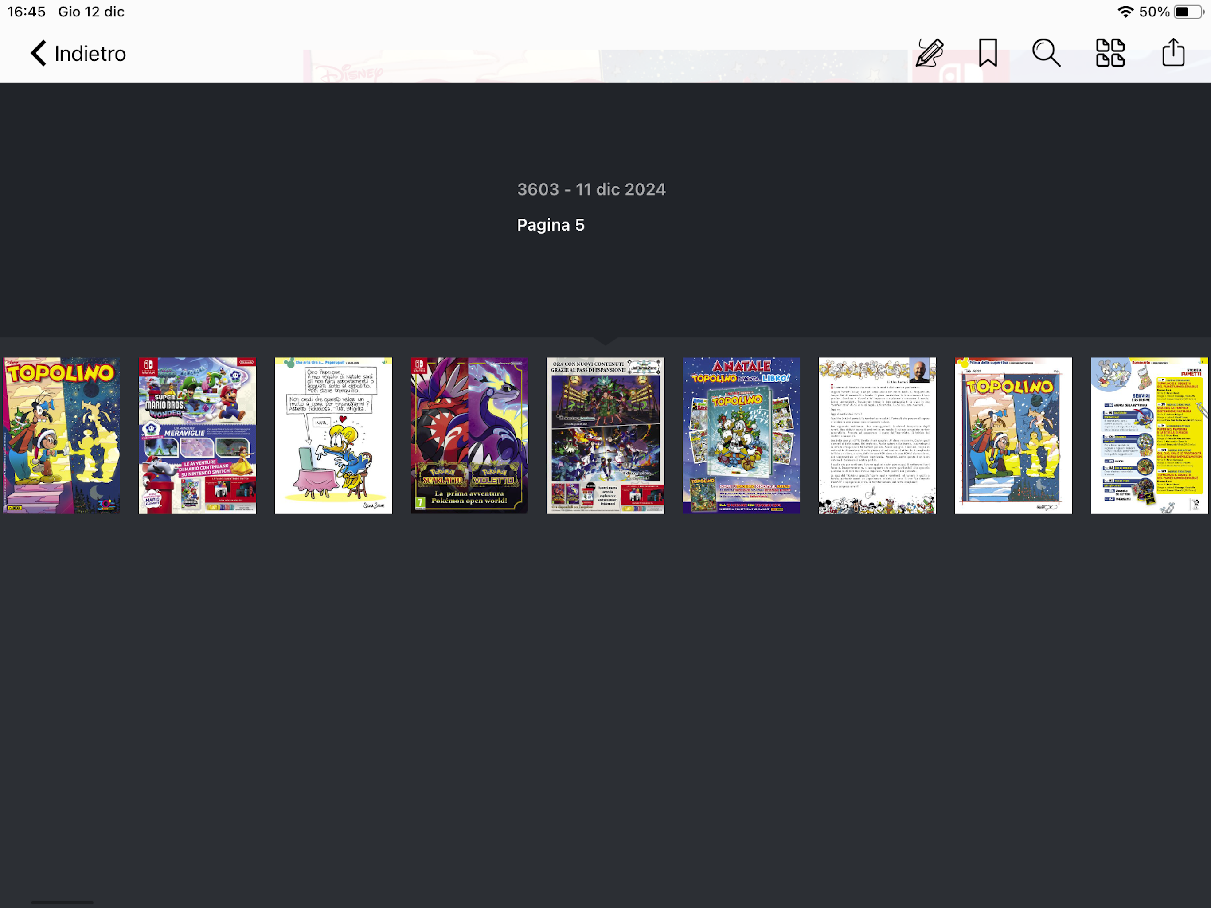Open the Sommario contents page thumbnail
Viewport: 1211px width, 908px height.
(x=1149, y=435)
